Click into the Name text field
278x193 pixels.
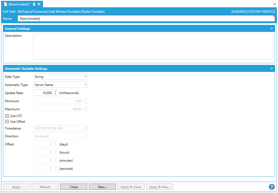146,19
